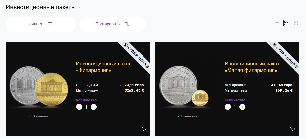The height and width of the screenshot is (139, 306).
Task: Add «Филармония» package to cart
Action: point(144,129)
